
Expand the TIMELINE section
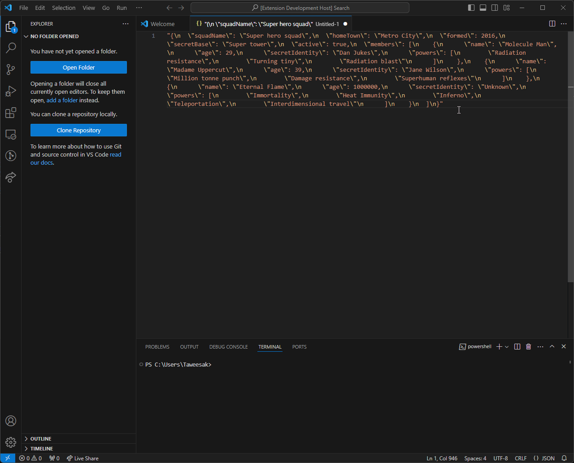[40, 448]
